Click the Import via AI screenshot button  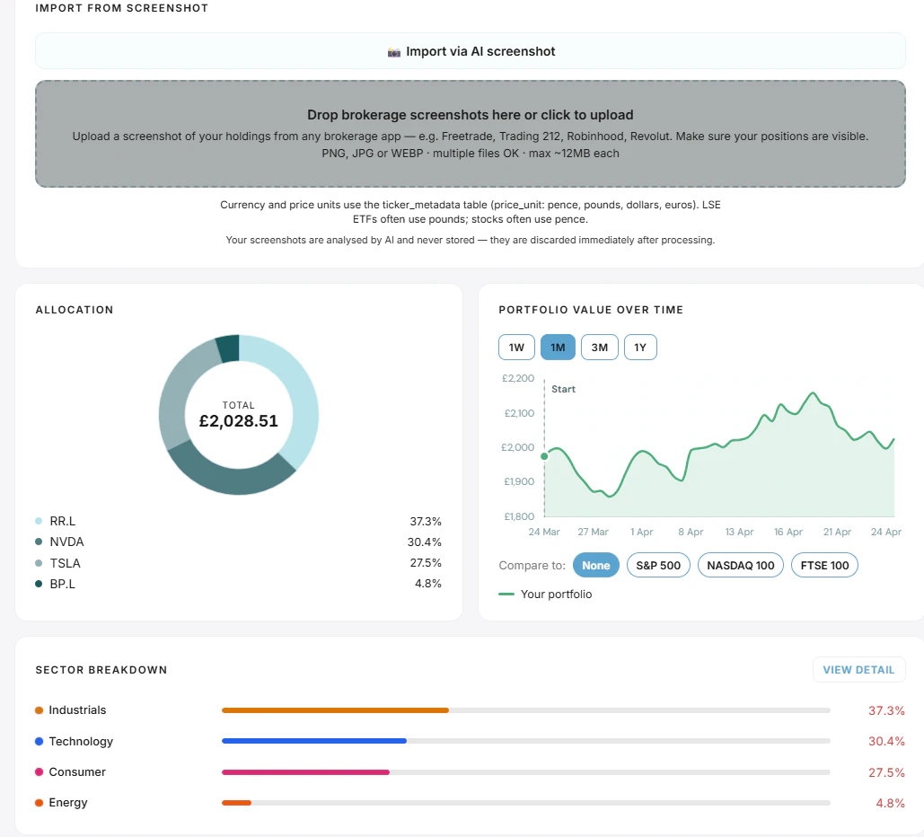pyautogui.click(x=471, y=51)
